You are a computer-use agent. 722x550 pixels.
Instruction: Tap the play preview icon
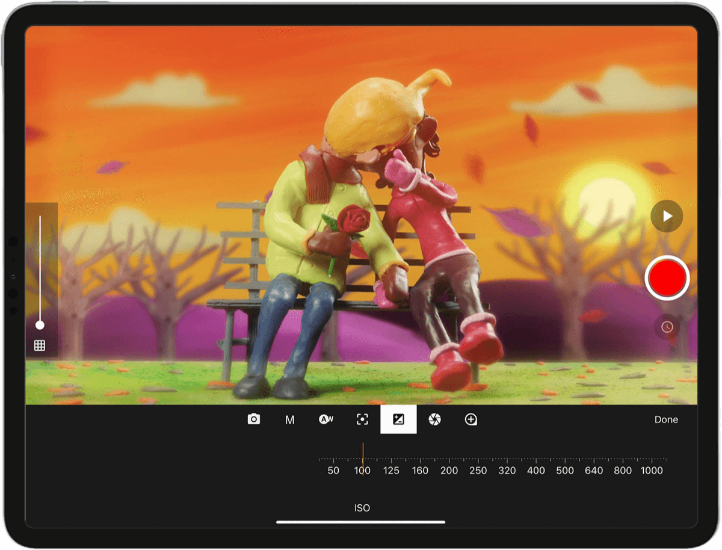tap(666, 216)
